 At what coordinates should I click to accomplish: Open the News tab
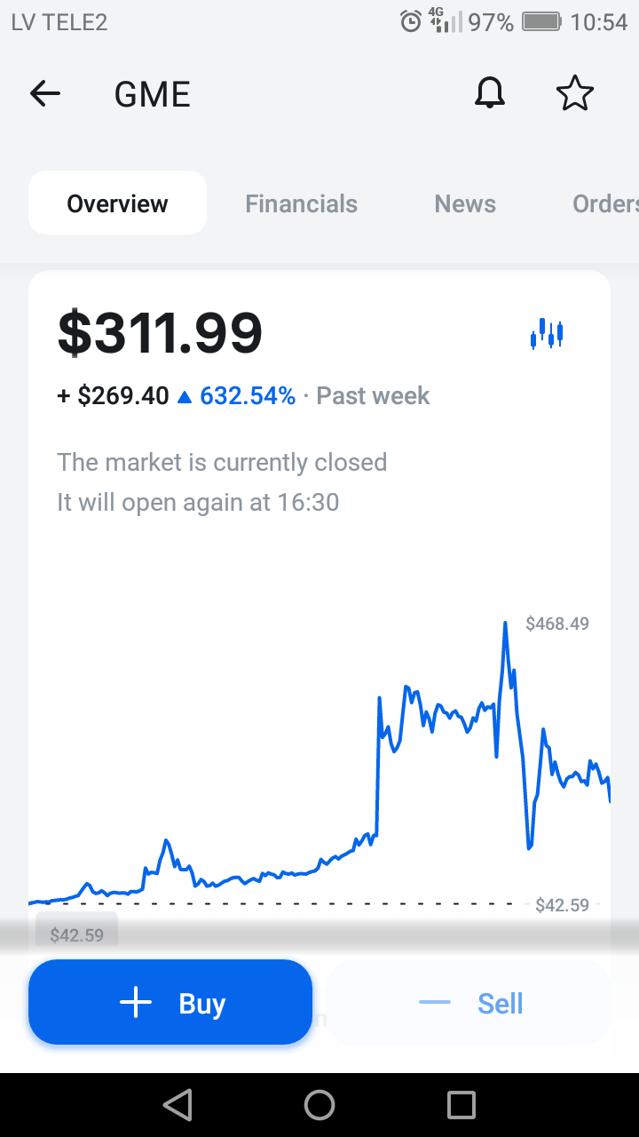465,203
